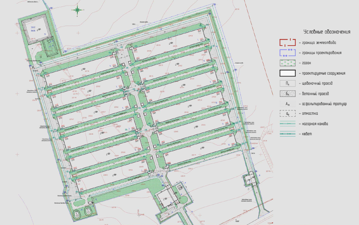Select the black projected structures legend rectangle
359x225 pixels.
[288, 73]
